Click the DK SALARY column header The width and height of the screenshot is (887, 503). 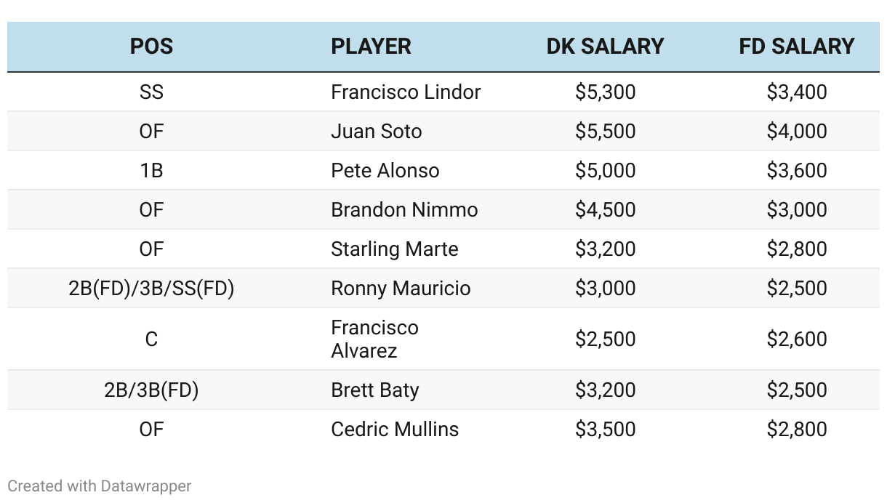pyautogui.click(x=605, y=47)
